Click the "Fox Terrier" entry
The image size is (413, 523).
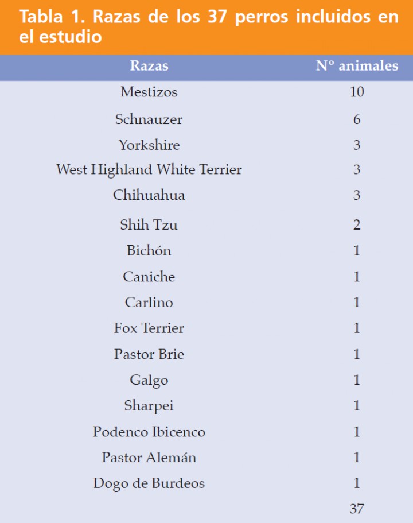(149, 328)
